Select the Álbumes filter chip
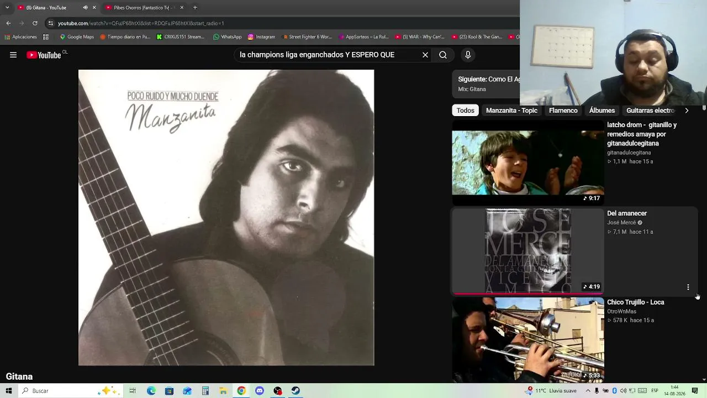This screenshot has width=707, height=398. click(602, 111)
